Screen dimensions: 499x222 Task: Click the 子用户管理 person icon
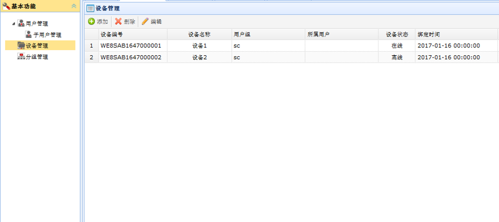[29, 35]
